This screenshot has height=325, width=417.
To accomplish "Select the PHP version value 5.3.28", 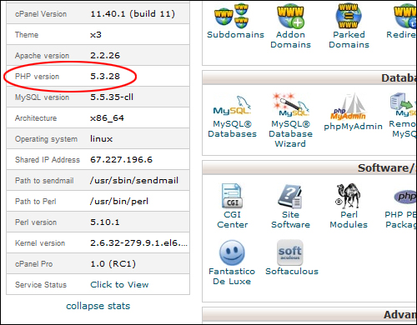I will pyautogui.click(x=105, y=77).
